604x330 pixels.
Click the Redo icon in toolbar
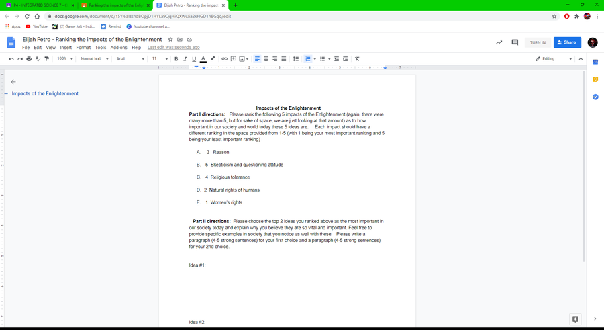click(20, 59)
